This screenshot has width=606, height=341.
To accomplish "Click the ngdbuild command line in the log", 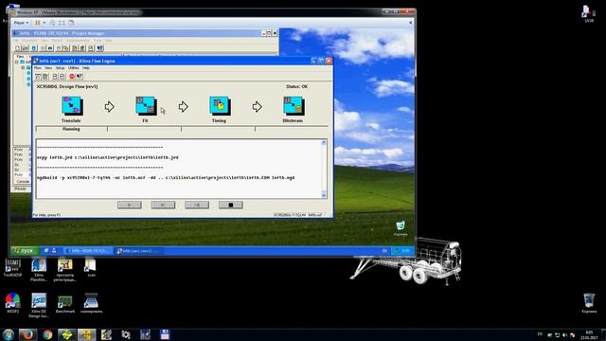I will pos(166,178).
